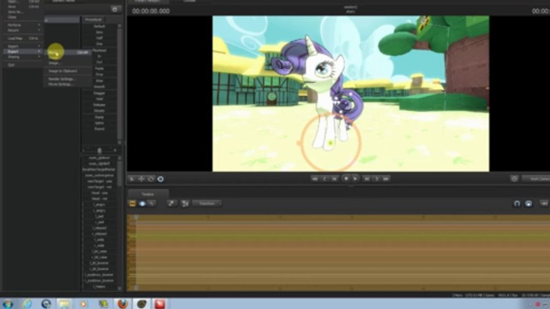Apply the Jitter procedural preset
550x309 pixels.
point(99,81)
